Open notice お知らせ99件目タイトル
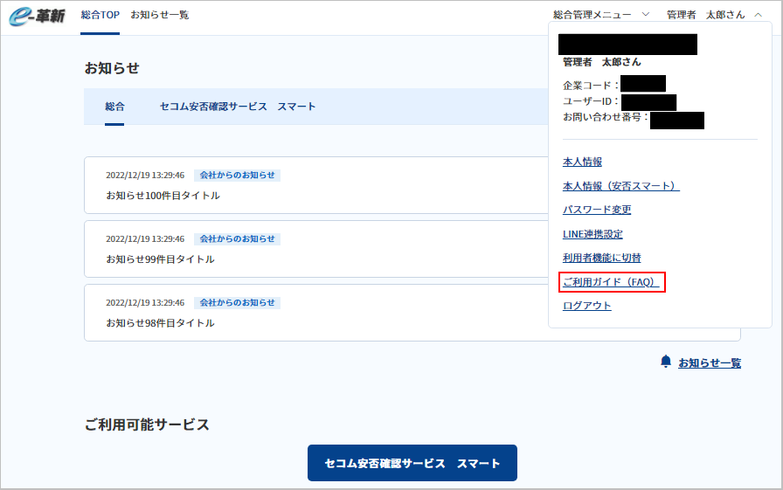 click(160, 259)
